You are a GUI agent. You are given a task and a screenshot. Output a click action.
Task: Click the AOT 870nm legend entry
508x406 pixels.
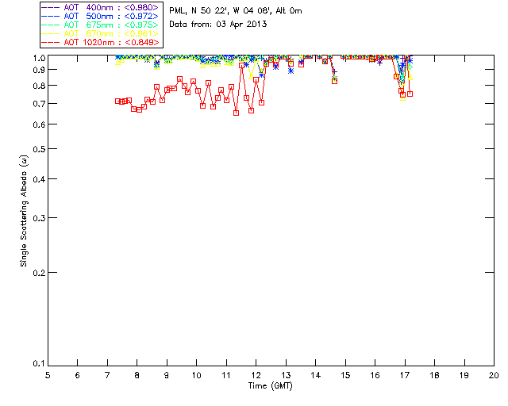click(x=100, y=33)
